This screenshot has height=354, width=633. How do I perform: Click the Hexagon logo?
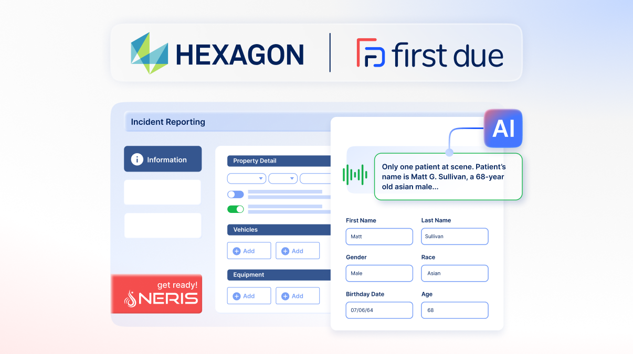tap(217, 52)
